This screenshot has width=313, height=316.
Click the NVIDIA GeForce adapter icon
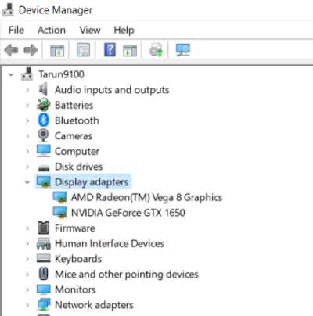(x=59, y=212)
